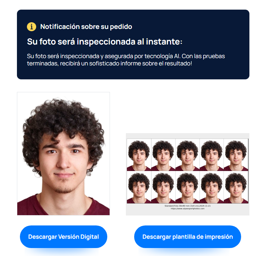Select top-row second photo in print sheet
This screenshot has width=269, height=256.
coord(163,155)
